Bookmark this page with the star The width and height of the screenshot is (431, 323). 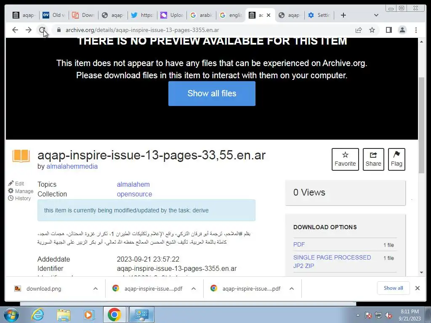click(372, 30)
